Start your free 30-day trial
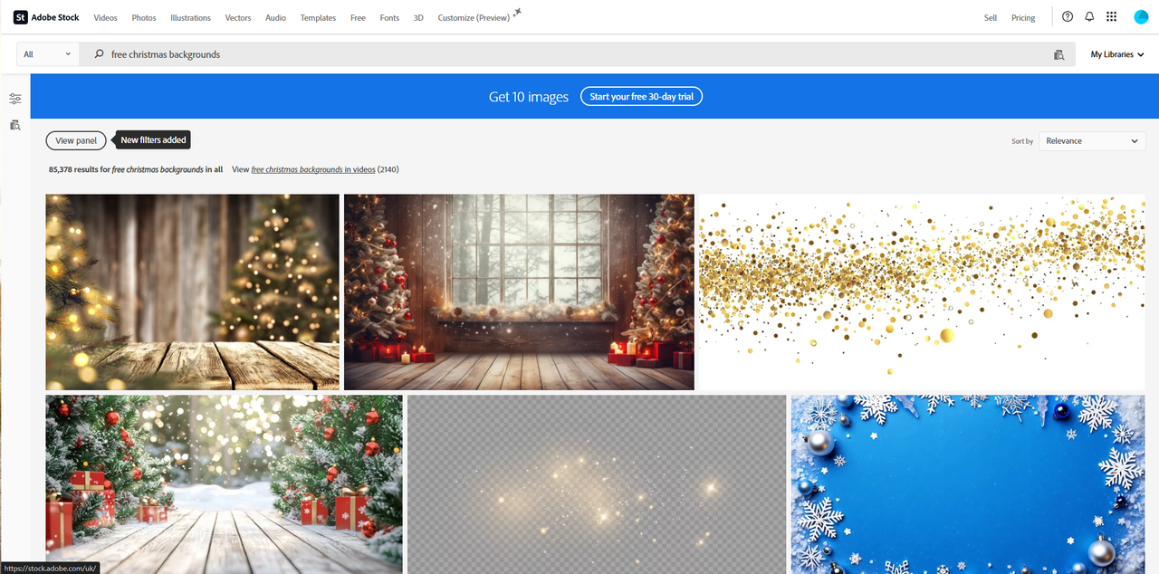The width and height of the screenshot is (1159, 574). click(x=641, y=96)
